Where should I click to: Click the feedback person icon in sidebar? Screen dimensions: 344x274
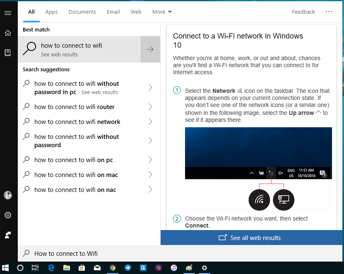pyautogui.click(x=7, y=235)
